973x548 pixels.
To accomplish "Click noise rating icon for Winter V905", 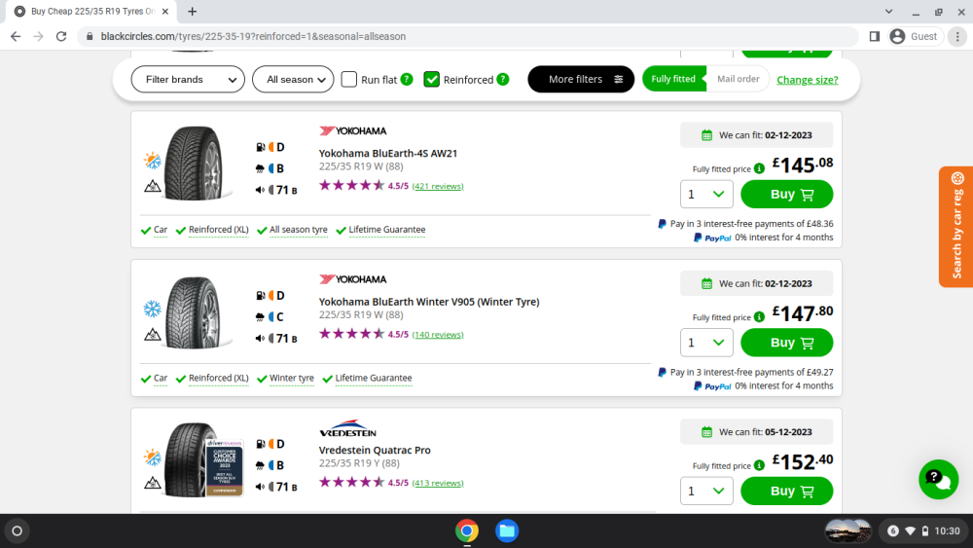I will pyautogui.click(x=260, y=338).
